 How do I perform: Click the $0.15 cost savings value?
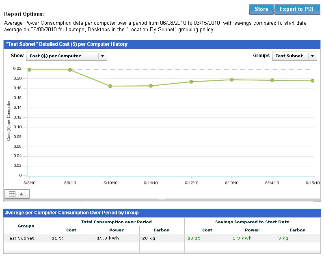[x=194, y=238]
